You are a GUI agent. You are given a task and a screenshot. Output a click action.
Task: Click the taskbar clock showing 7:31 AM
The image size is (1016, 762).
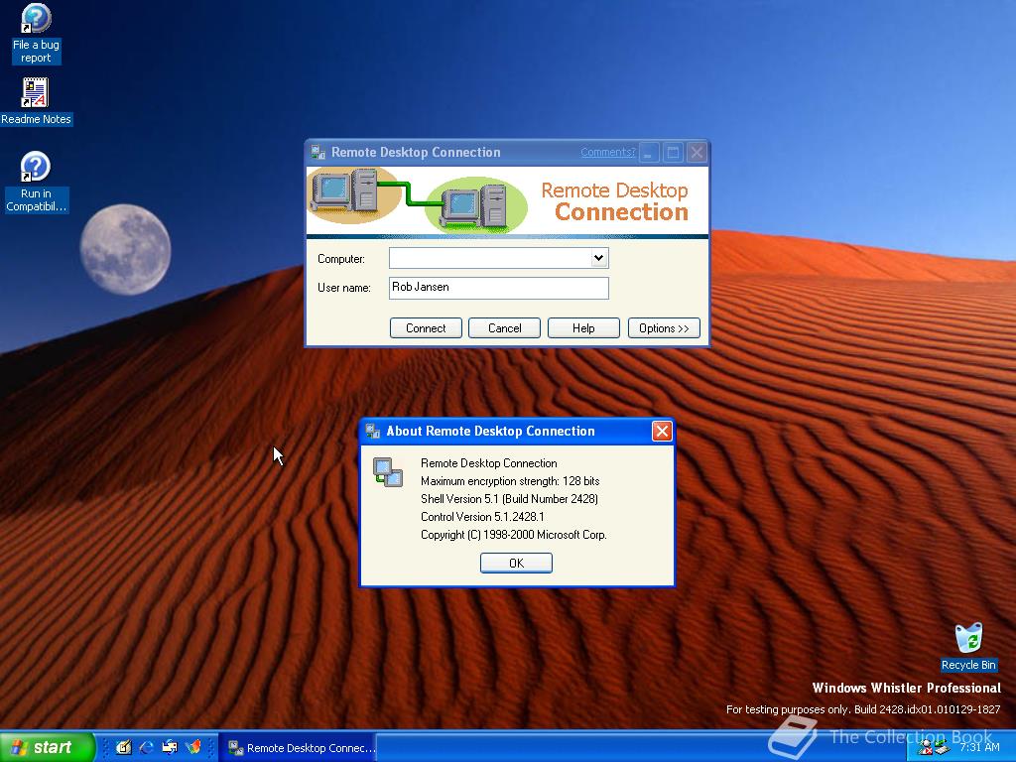point(979,747)
